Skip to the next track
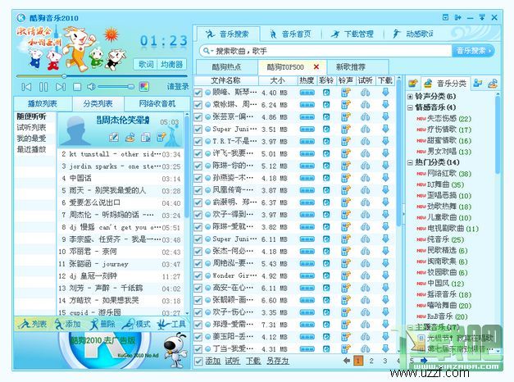Screen dimensions: 514x382 (x=61, y=87)
